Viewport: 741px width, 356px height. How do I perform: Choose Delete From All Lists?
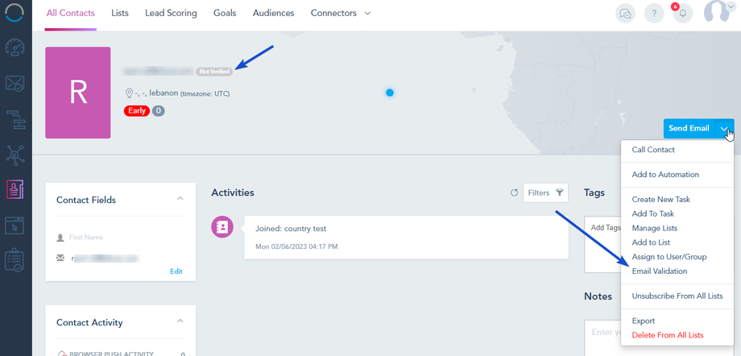[x=668, y=335]
